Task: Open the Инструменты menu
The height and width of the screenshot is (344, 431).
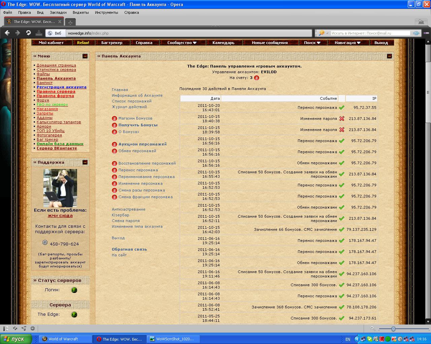Action: pos(106,12)
